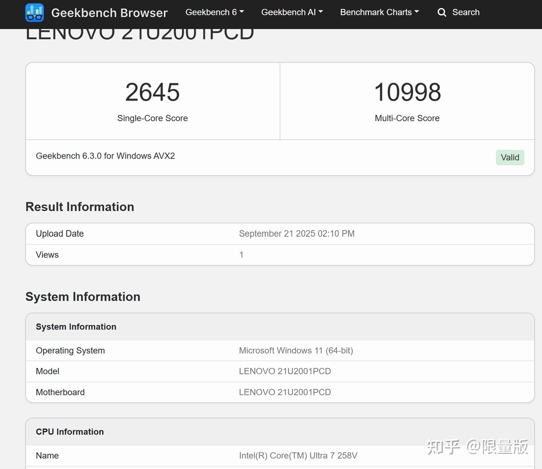Click the Model row label
The height and width of the screenshot is (469, 542).
pos(47,371)
